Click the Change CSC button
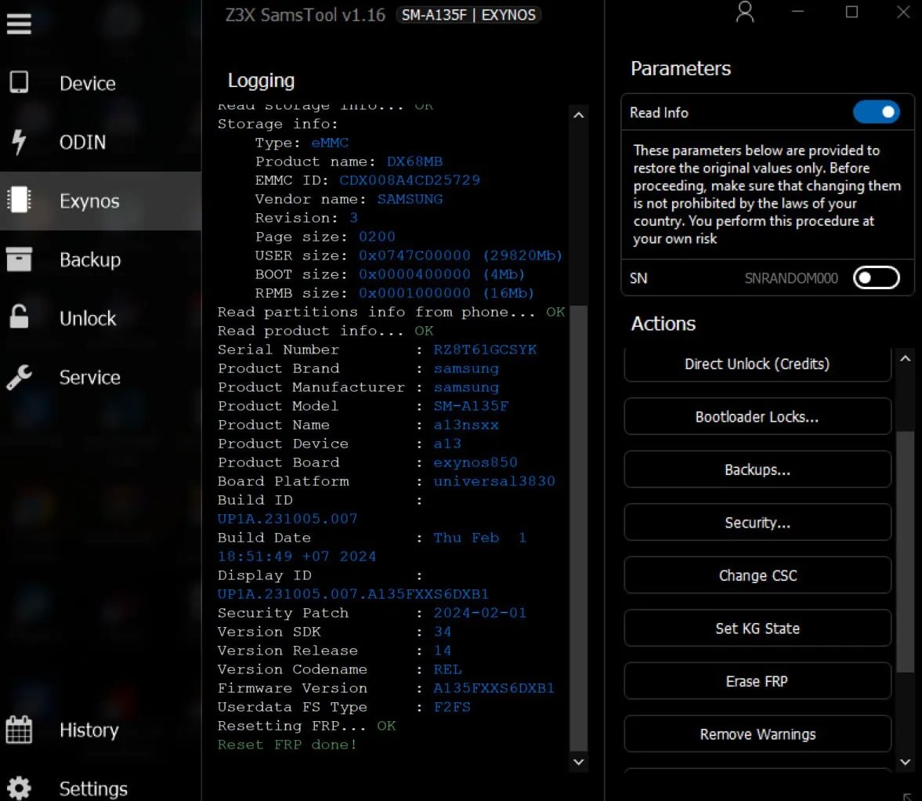This screenshot has height=801, width=922. [757, 575]
